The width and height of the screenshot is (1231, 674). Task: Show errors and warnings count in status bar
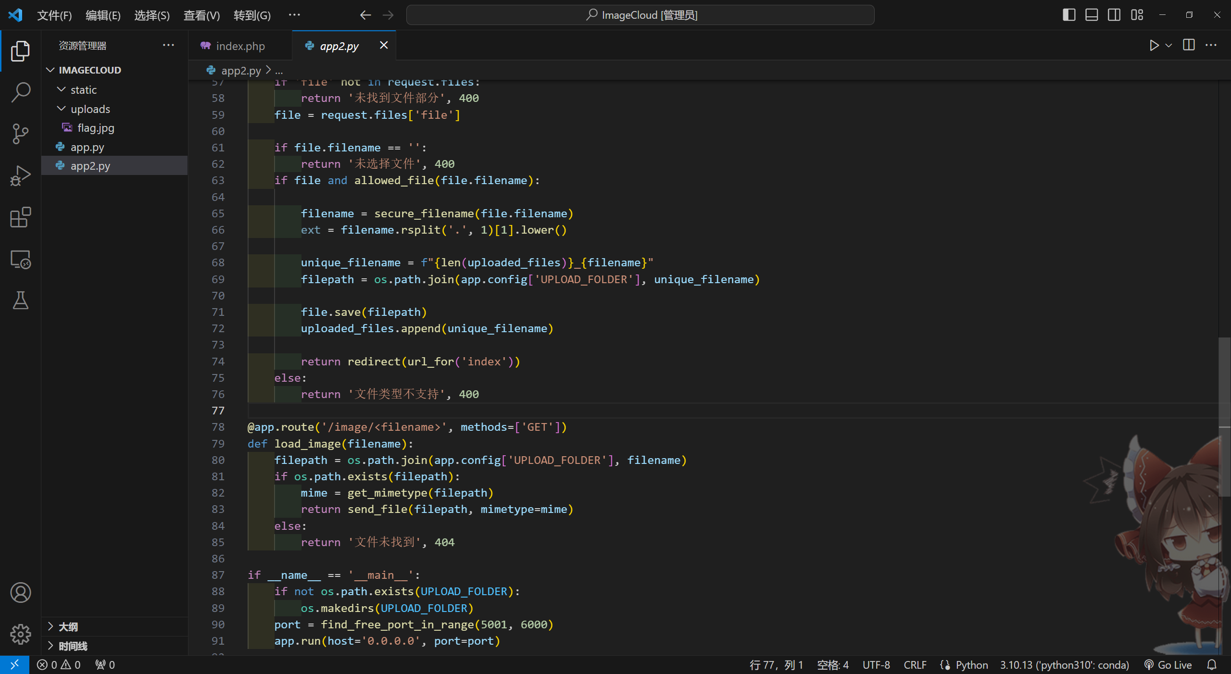[59, 665]
